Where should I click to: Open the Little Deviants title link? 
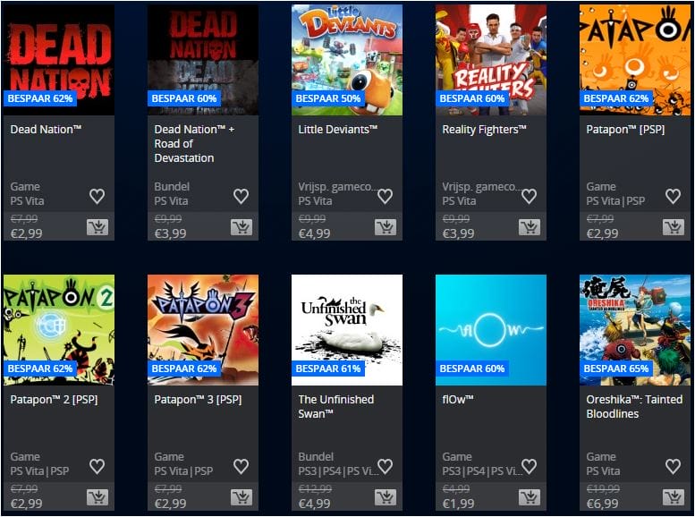[338, 130]
